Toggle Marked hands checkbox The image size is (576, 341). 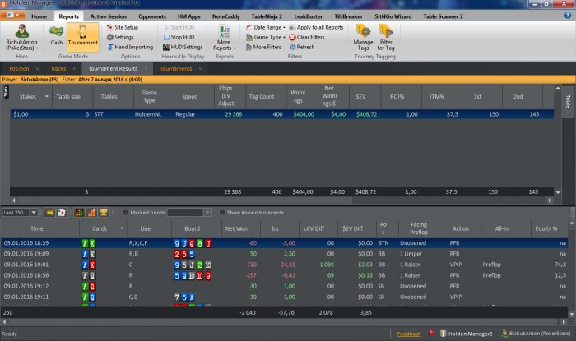[125, 213]
